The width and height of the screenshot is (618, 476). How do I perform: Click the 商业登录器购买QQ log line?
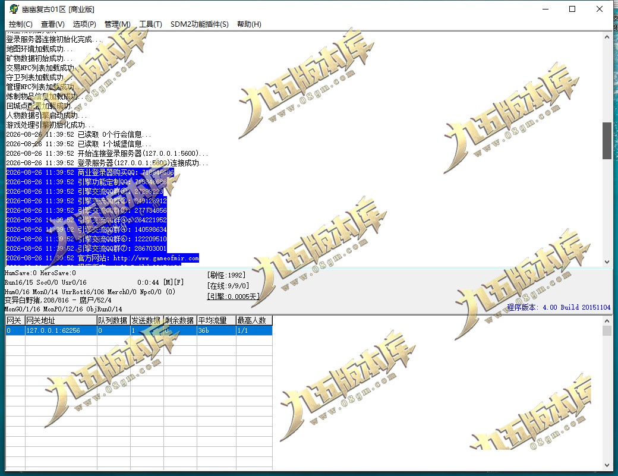(90, 172)
